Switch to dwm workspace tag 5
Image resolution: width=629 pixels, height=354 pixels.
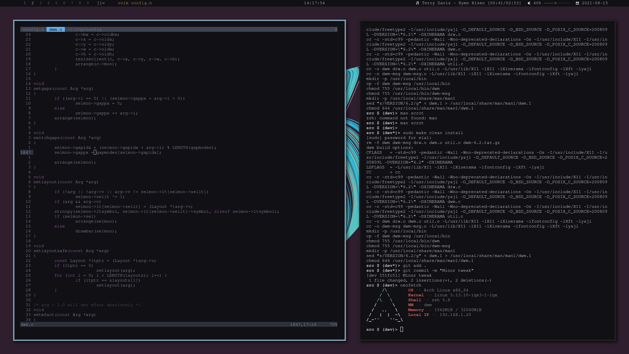coord(56,3)
